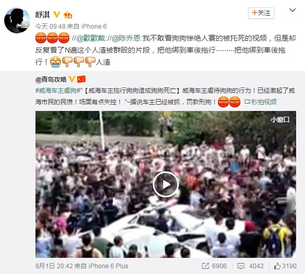Image resolution: width=305 pixels, height=274 pixels.
Task: Open the 今天 09:48 post timestamp
Action: pyautogui.click(x=50, y=26)
